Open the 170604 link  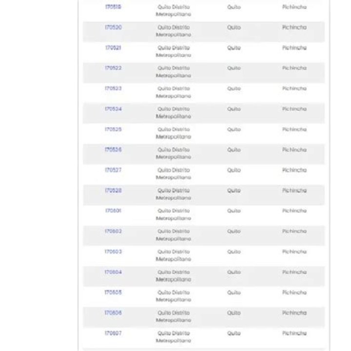(x=113, y=272)
